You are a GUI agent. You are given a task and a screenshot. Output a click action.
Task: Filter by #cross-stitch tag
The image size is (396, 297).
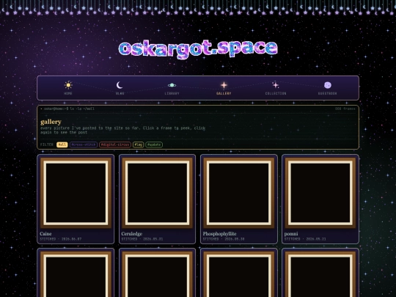click(x=84, y=144)
